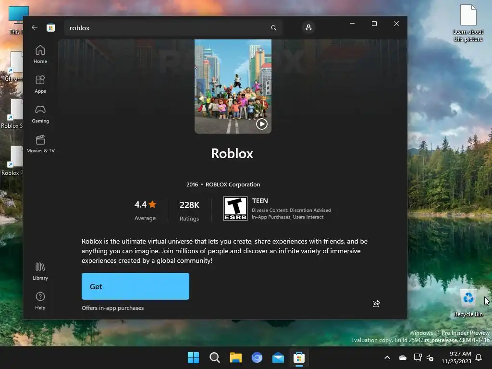Open Gaming section in sidebar
The height and width of the screenshot is (369, 492).
[x=40, y=114]
